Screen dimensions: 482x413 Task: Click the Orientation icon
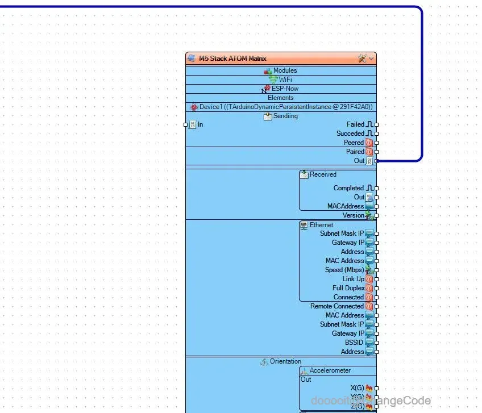[264, 362]
